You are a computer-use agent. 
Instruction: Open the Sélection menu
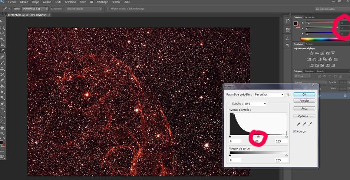pos(70,2)
